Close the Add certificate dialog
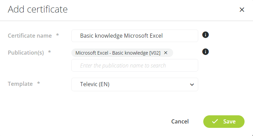The image size is (253, 136). (242, 10)
